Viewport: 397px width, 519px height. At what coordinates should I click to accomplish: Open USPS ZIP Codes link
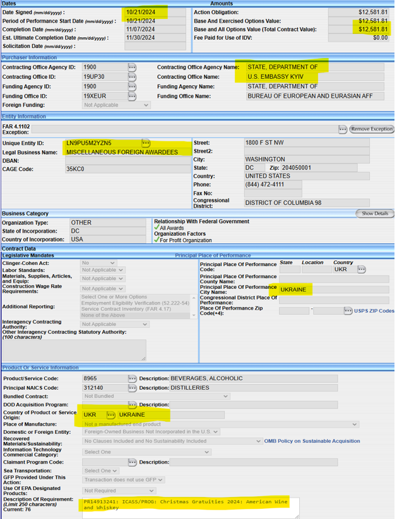(x=374, y=311)
